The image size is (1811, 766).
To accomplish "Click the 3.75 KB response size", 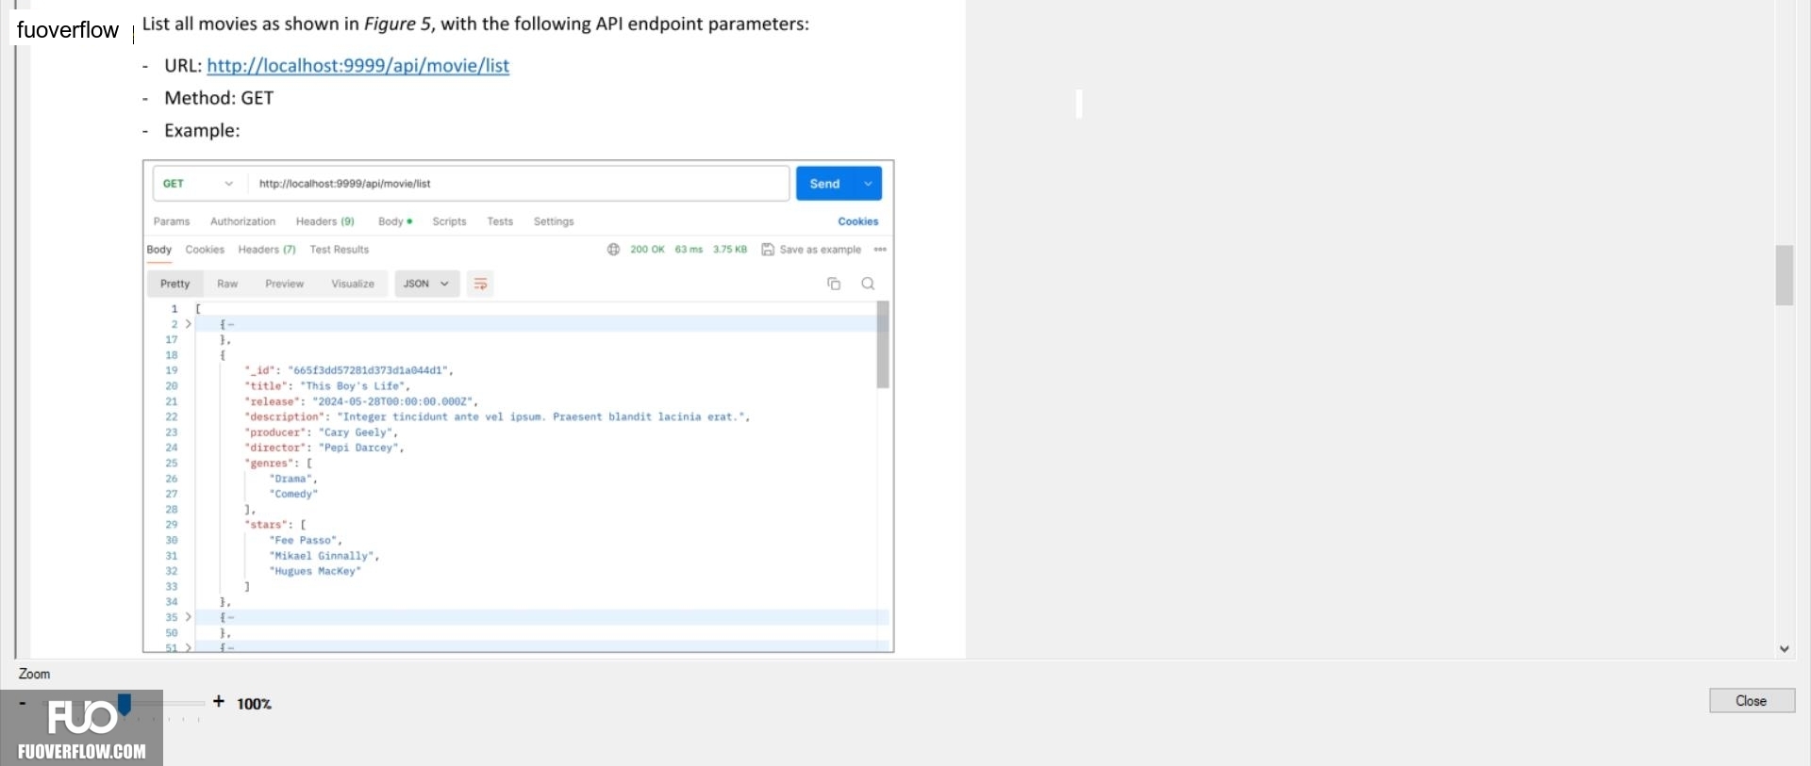I will tap(730, 250).
